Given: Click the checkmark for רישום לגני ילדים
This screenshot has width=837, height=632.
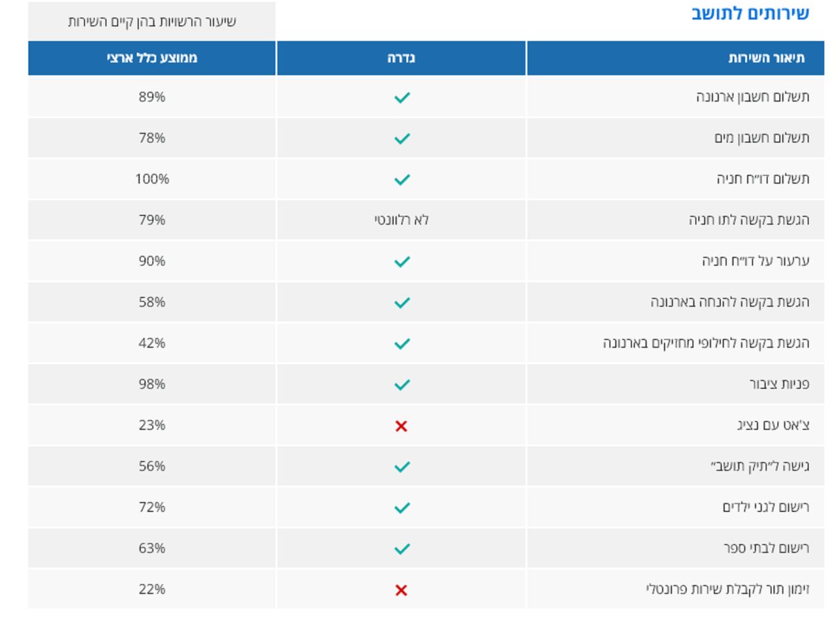Looking at the screenshot, I should coord(402,508).
